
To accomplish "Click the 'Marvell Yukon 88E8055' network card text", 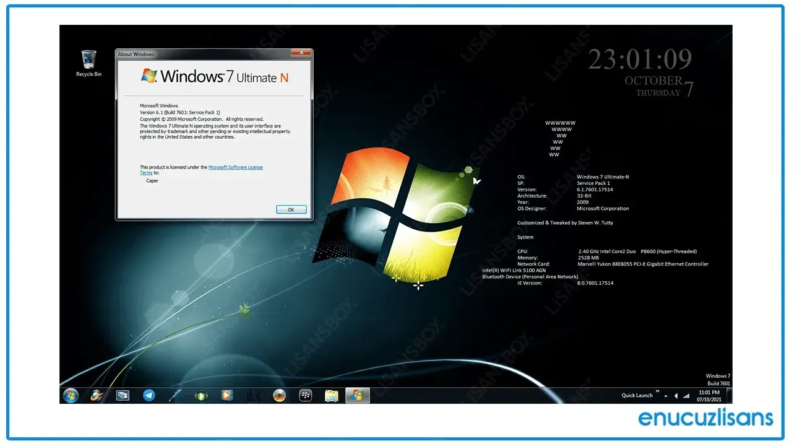I will (x=643, y=264).
